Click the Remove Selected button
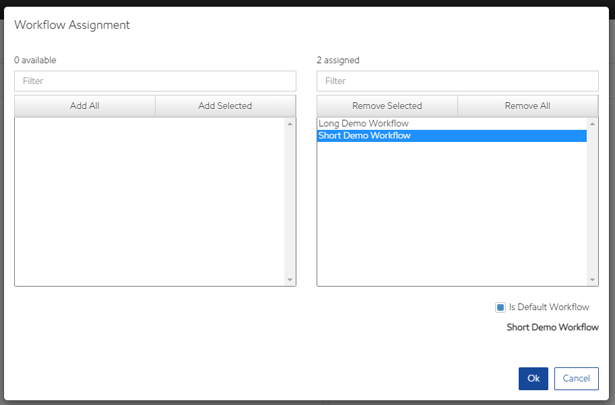This screenshot has height=405, width=615. pos(387,106)
